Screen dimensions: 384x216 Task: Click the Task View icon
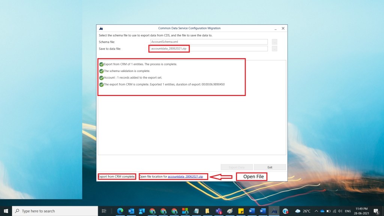point(104,211)
